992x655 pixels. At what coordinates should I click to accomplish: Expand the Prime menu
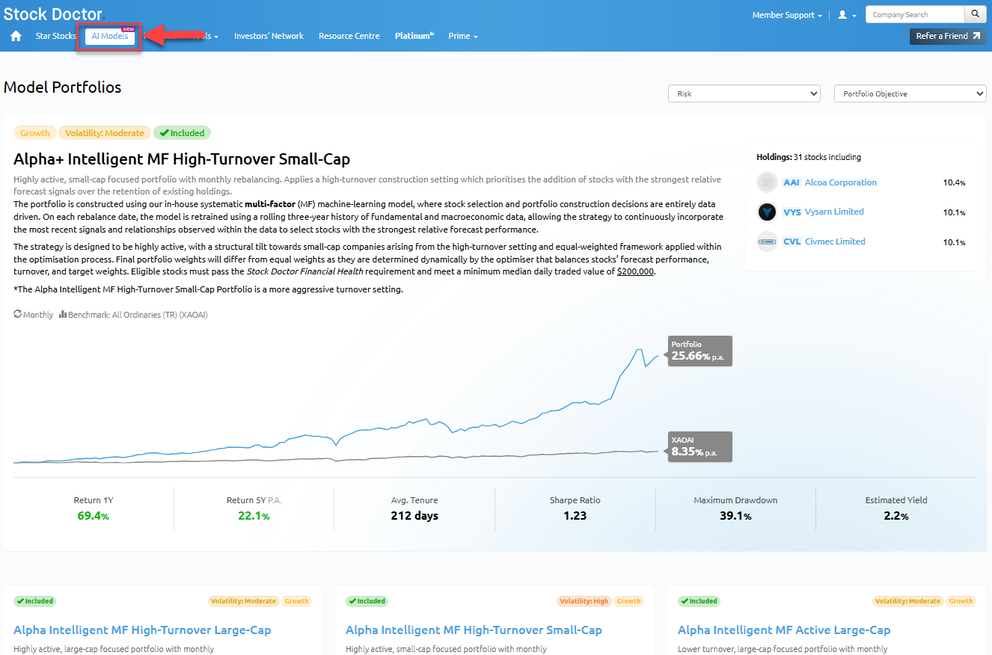coord(463,36)
